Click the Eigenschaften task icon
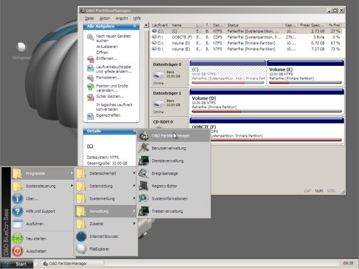Screen dimensions: 359x269 coord(90,116)
